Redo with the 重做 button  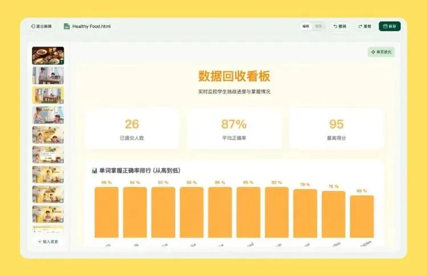coord(365,26)
